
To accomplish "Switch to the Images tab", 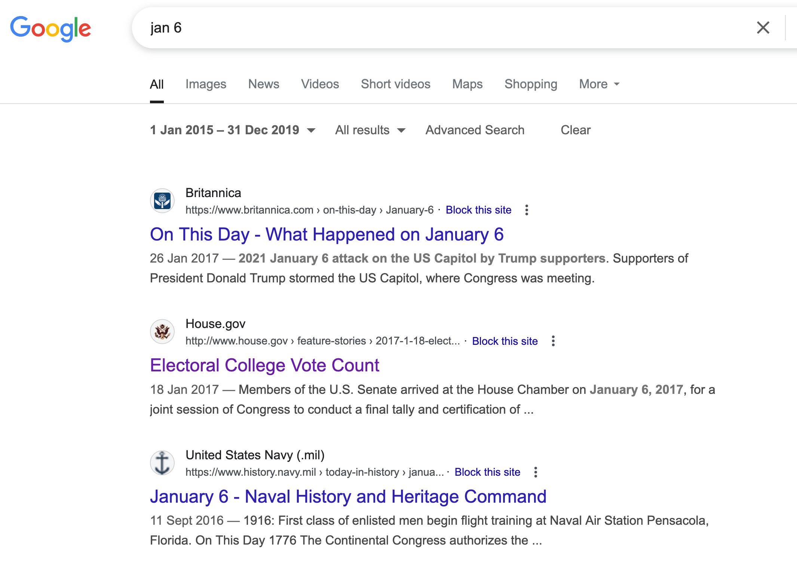I will pos(206,84).
